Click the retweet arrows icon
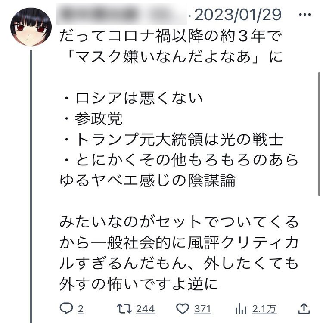 124,308
